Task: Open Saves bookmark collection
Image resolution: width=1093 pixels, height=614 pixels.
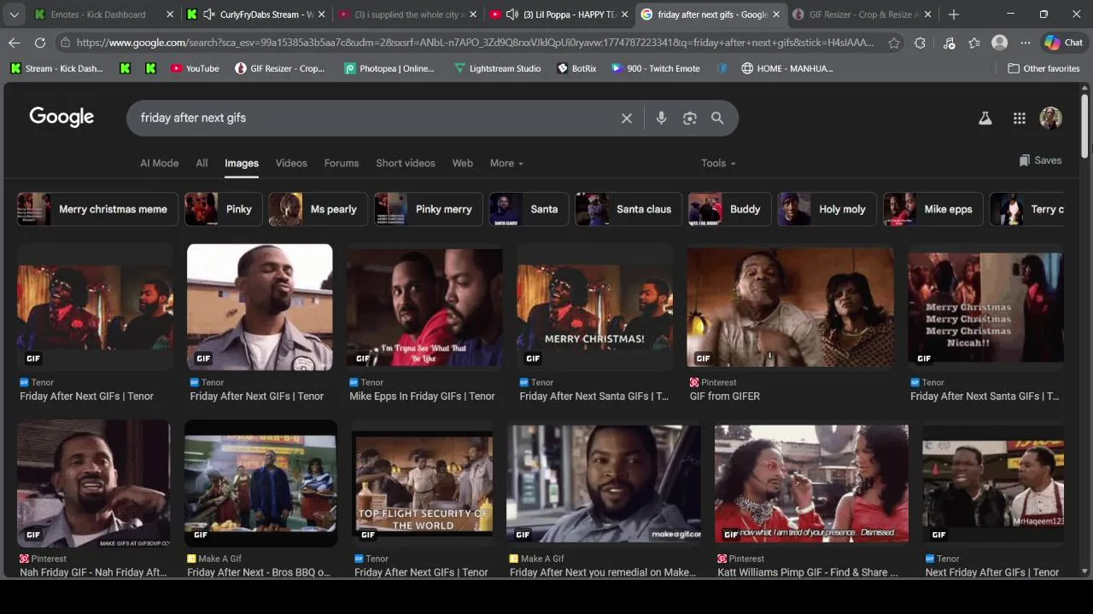Action: (1040, 160)
